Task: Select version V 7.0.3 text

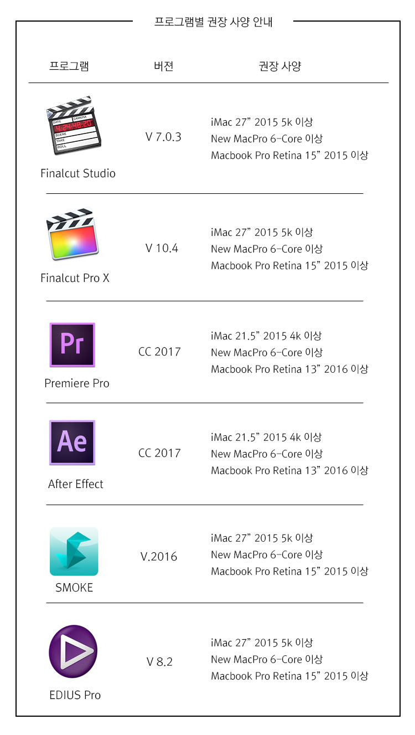Action: pyautogui.click(x=163, y=137)
